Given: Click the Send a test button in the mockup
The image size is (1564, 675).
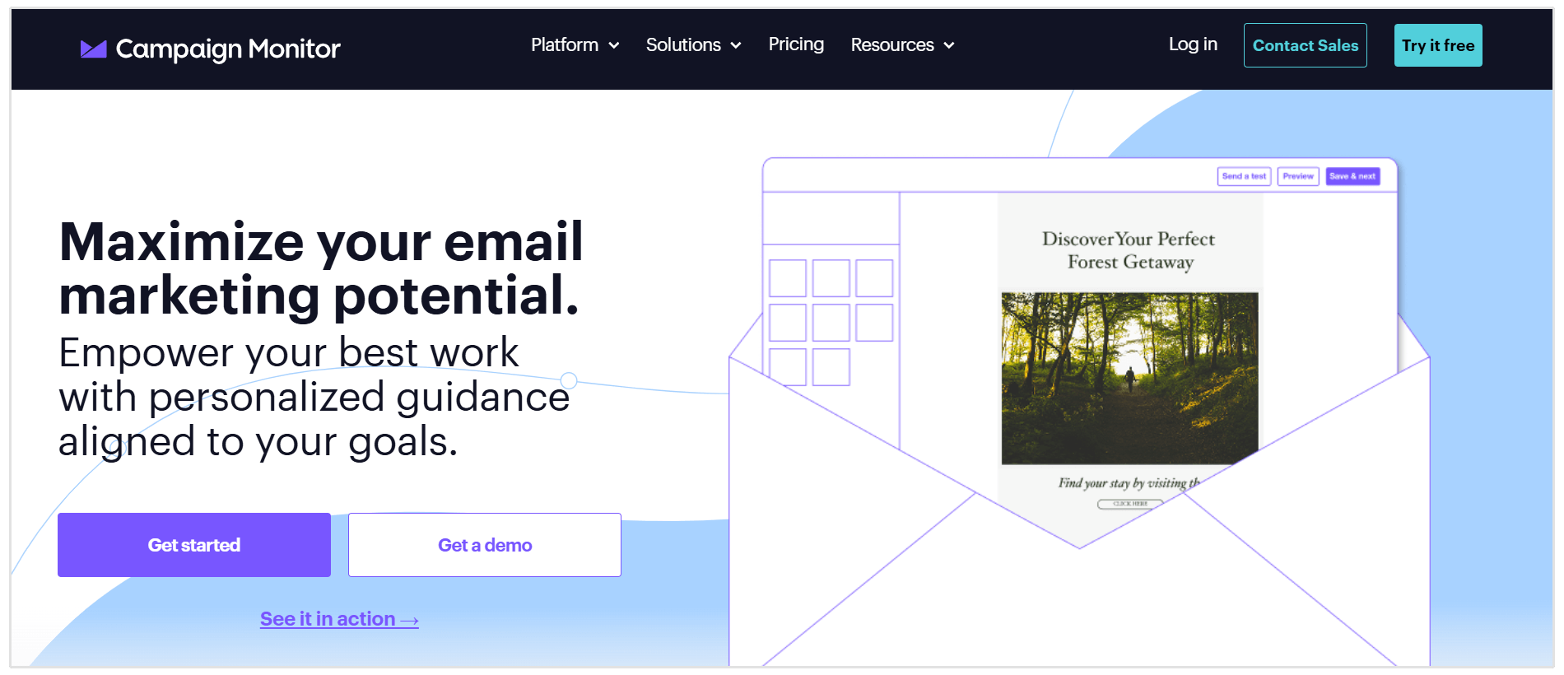Looking at the screenshot, I should (1244, 176).
